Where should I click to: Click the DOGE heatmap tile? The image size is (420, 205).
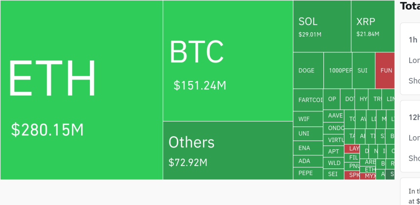coord(308,70)
